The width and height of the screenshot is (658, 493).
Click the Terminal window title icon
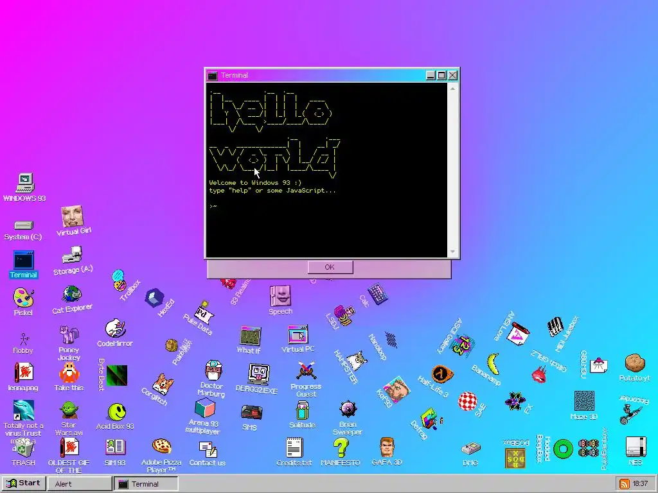(213, 76)
